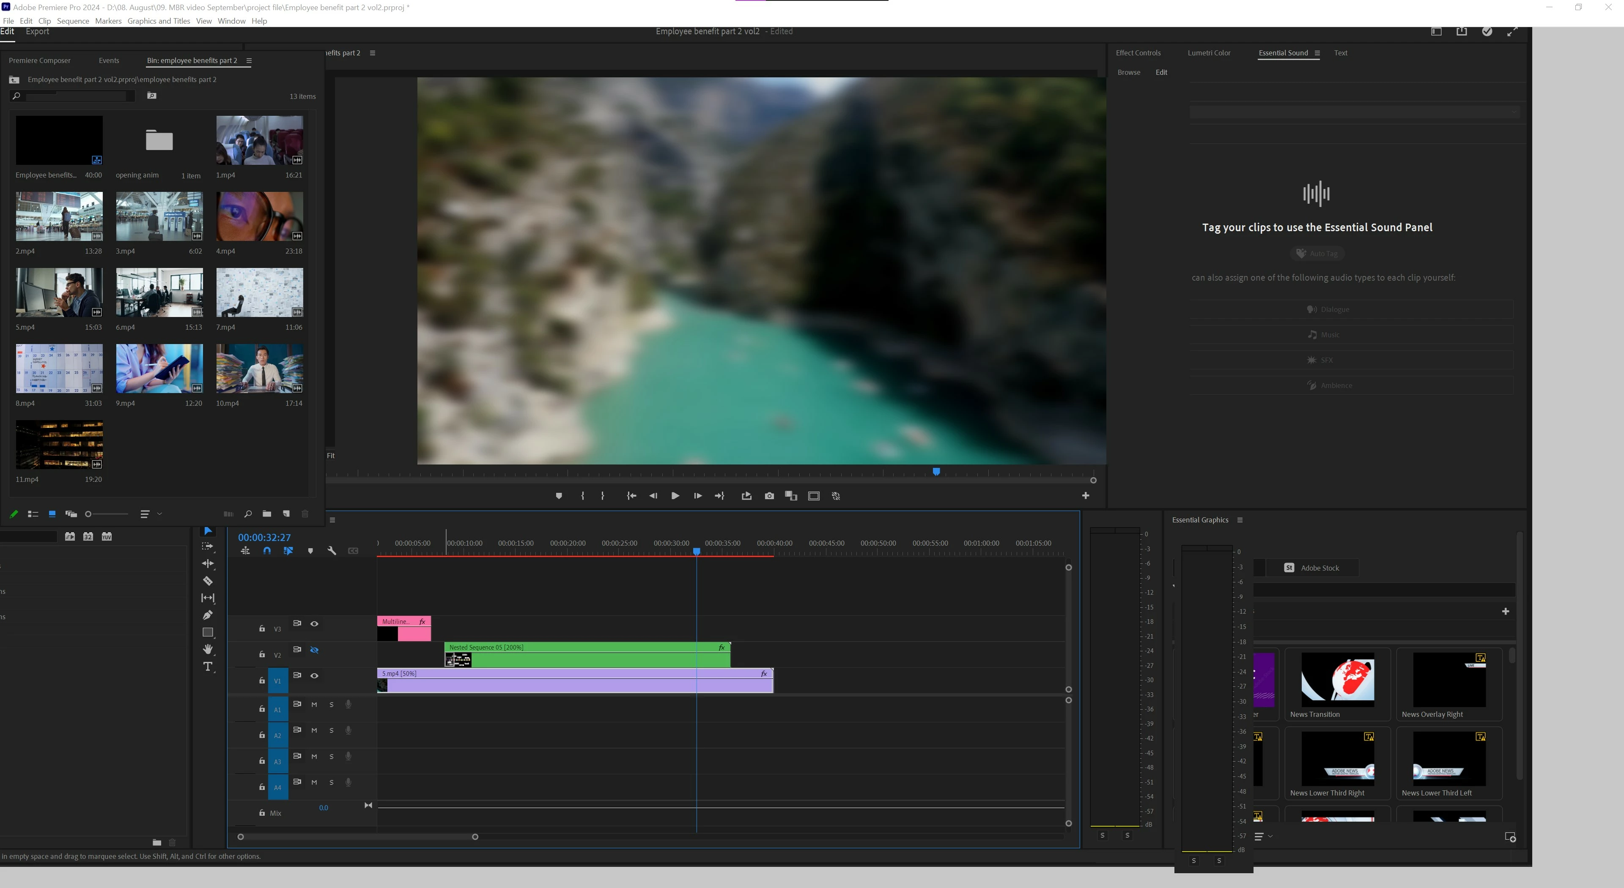
Task: Click Export Frame camera icon
Action: tap(769, 496)
